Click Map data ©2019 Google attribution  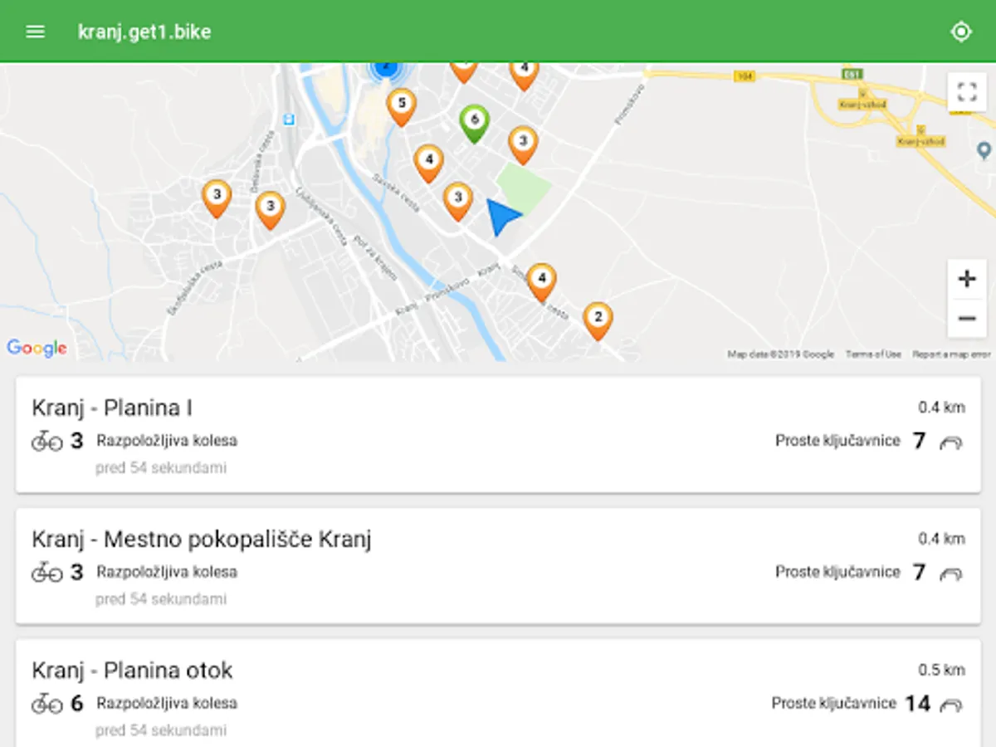[781, 354]
